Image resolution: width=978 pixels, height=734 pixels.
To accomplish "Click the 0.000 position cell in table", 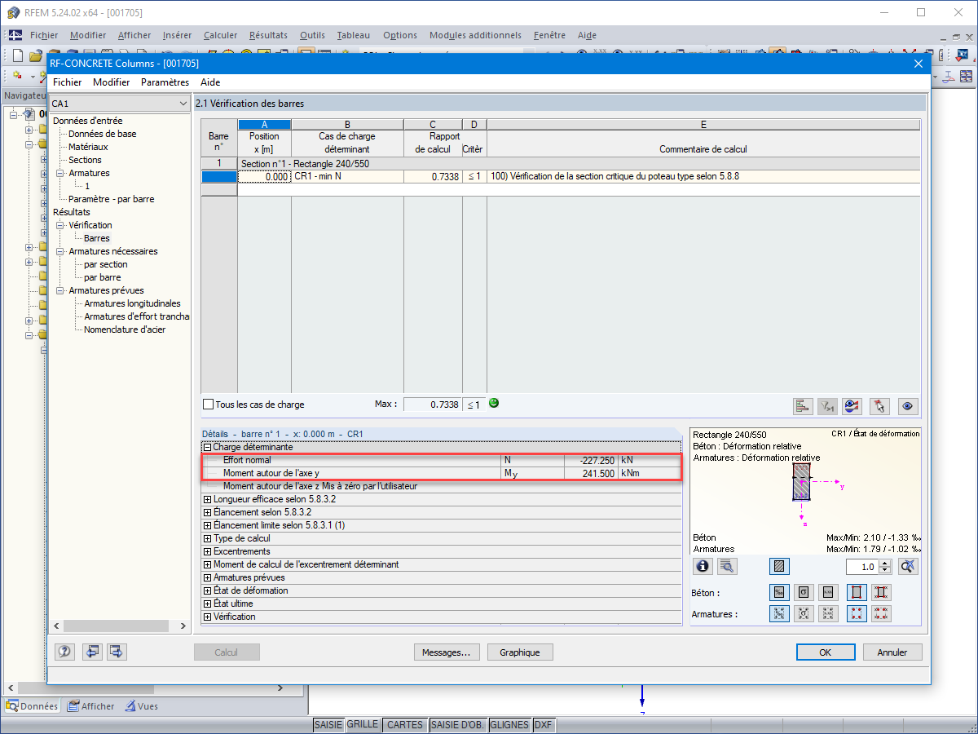I will (x=264, y=176).
